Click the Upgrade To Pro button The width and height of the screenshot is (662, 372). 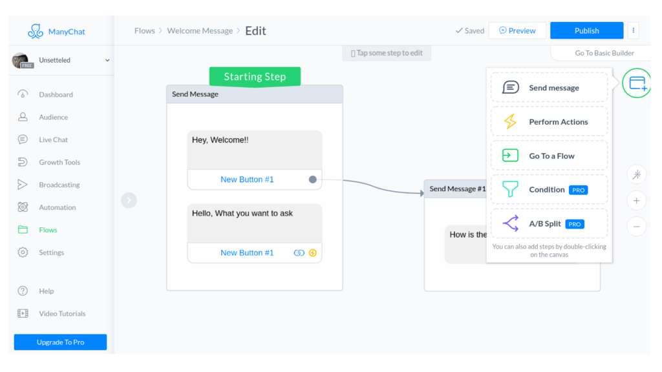tap(60, 342)
